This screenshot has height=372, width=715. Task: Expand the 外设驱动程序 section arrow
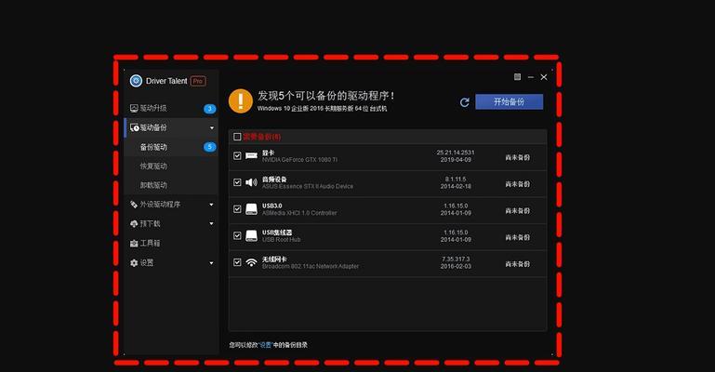212,205
